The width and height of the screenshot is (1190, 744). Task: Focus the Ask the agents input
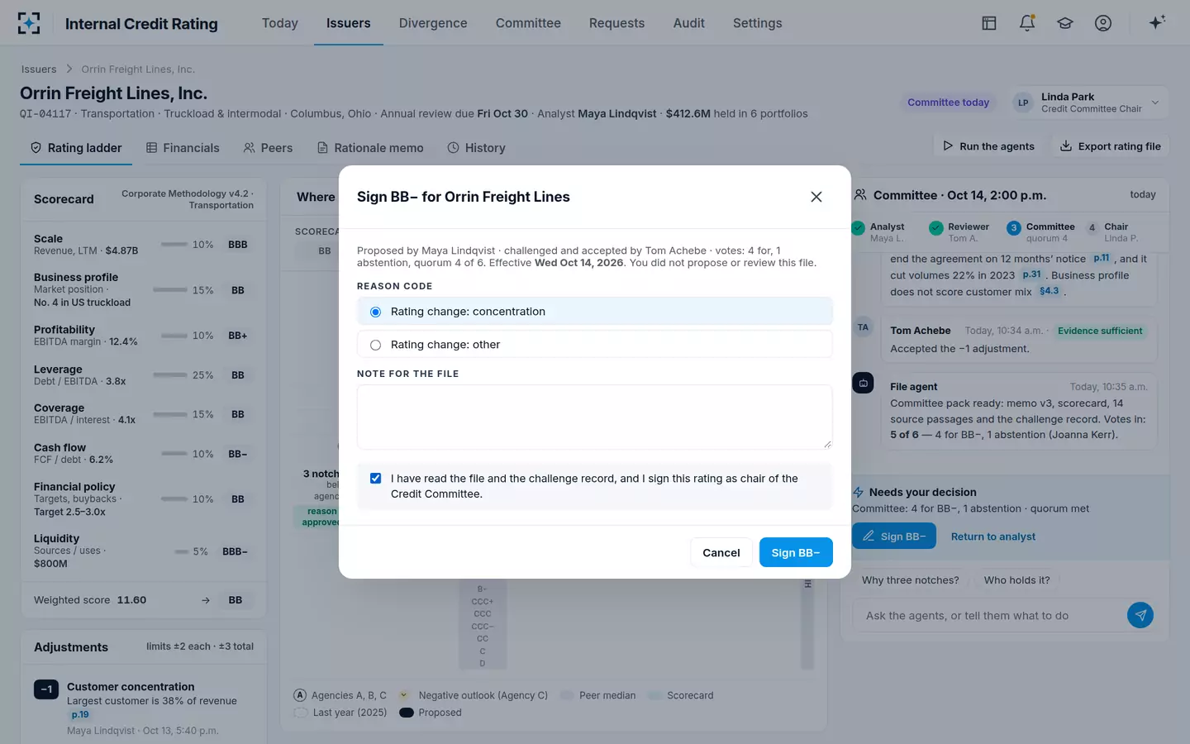click(990, 615)
